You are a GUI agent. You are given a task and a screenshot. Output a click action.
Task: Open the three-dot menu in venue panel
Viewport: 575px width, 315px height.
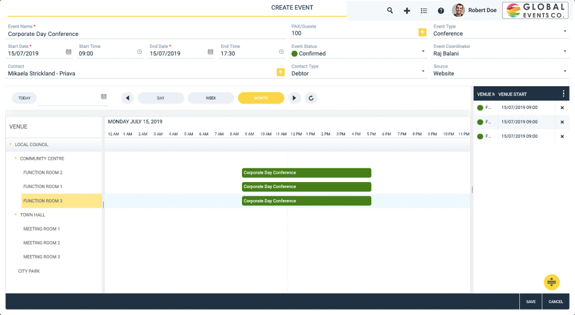tap(563, 94)
